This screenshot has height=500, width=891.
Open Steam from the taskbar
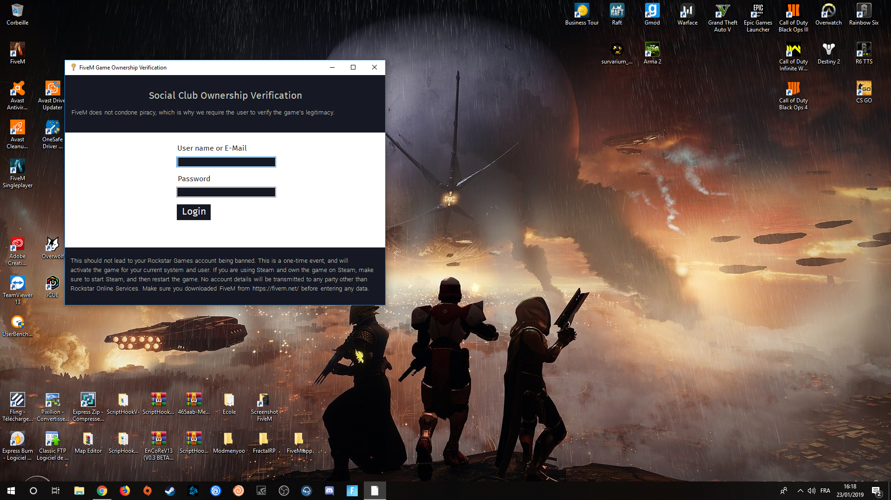click(170, 491)
